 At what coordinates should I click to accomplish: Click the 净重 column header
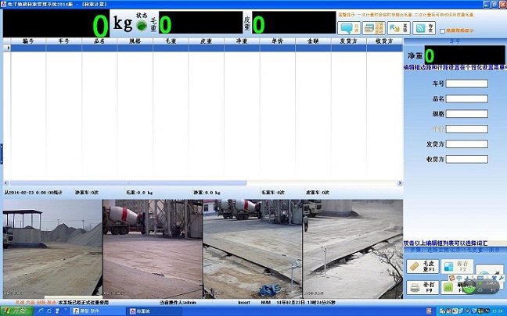tap(242, 40)
